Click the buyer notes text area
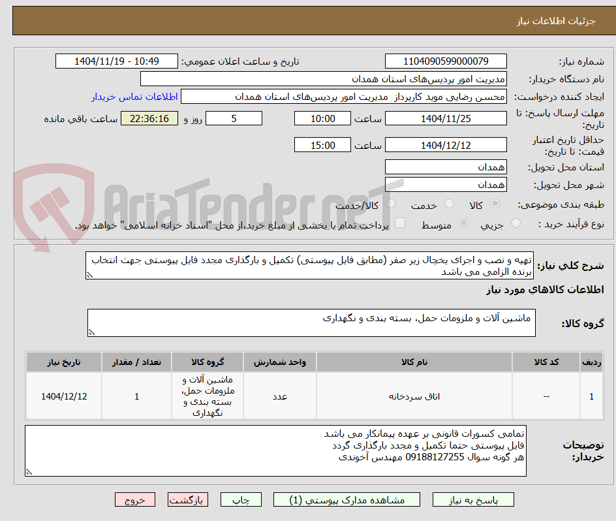This screenshot has width=616, height=521. pos(275,450)
